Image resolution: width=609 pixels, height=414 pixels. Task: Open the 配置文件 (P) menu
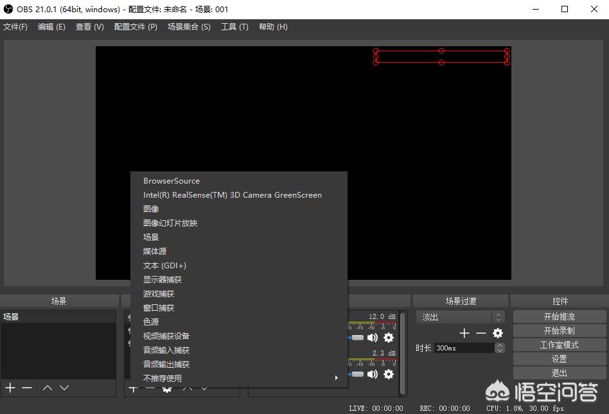(136, 27)
